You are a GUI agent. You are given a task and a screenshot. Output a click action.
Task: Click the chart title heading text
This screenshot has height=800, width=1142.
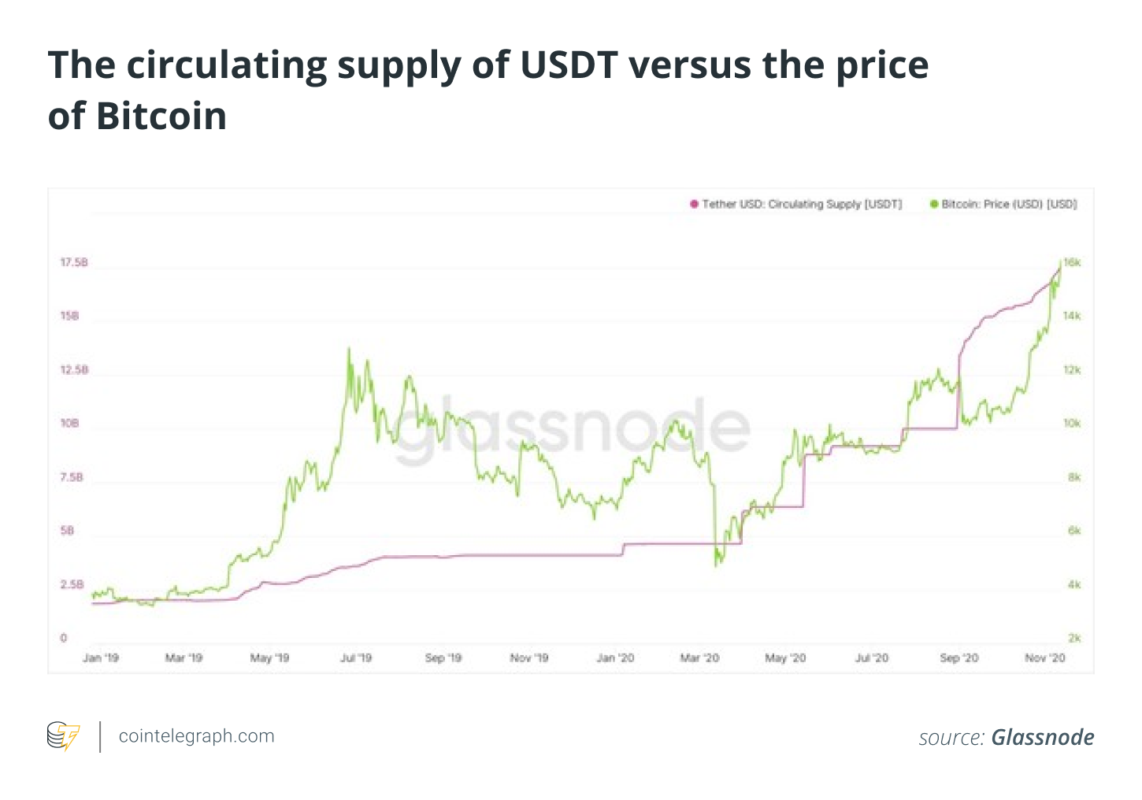488,91
